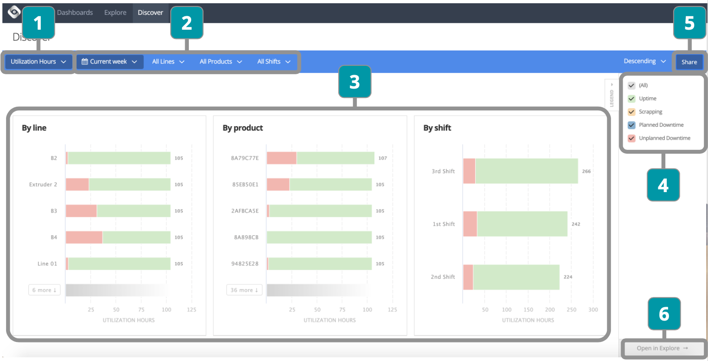708x361 pixels.
Task: Click the 3rd Shift green uptime bar
Action: 527,171
